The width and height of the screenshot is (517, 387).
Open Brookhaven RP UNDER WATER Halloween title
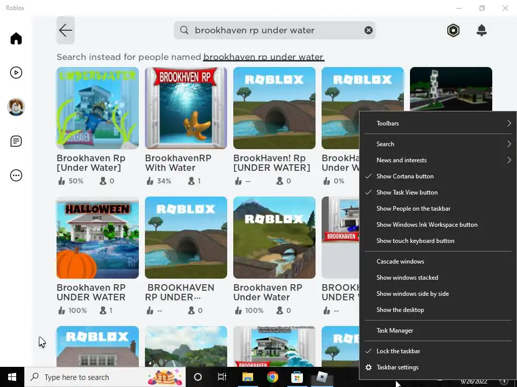coord(91,292)
